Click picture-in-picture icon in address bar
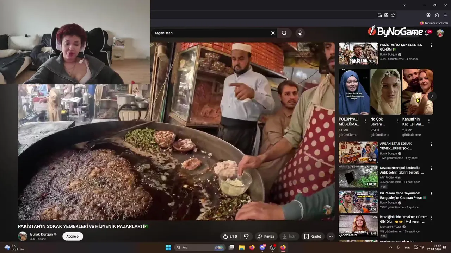The height and width of the screenshot is (253, 451). pos(380,15)
